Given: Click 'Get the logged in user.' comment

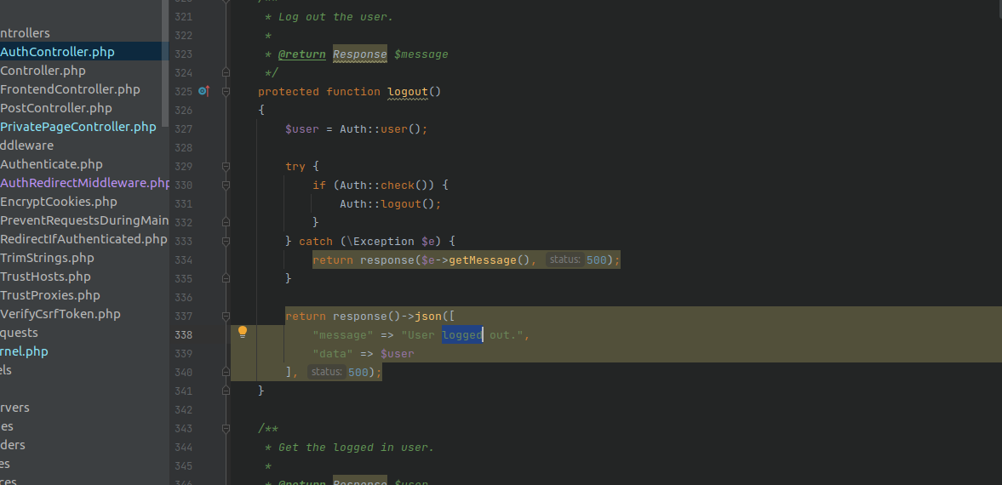Looking at the screenshot, I should pos(356,448).
